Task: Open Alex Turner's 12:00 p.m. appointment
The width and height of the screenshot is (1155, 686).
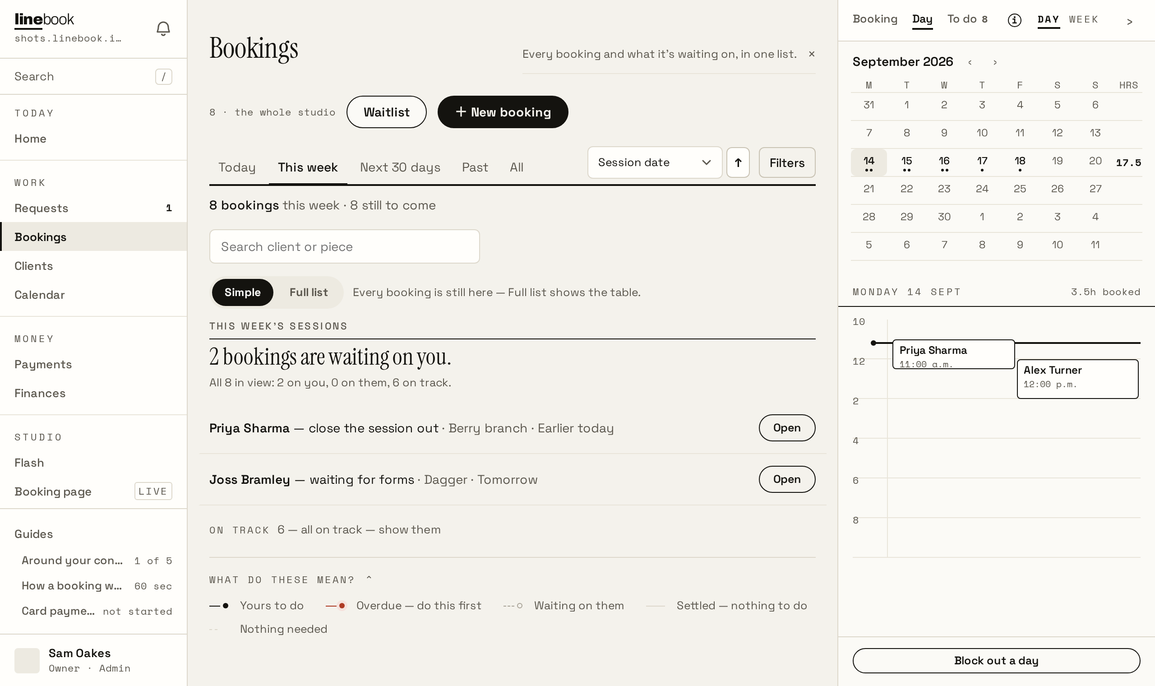Action: [1077, 379]
